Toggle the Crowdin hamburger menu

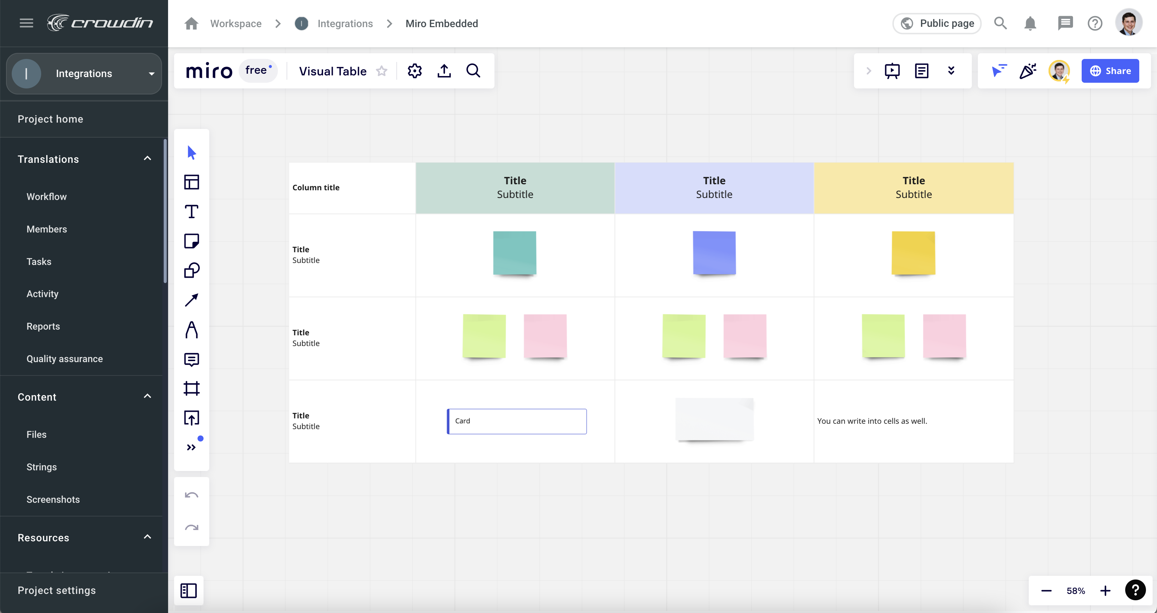[26, 23]
